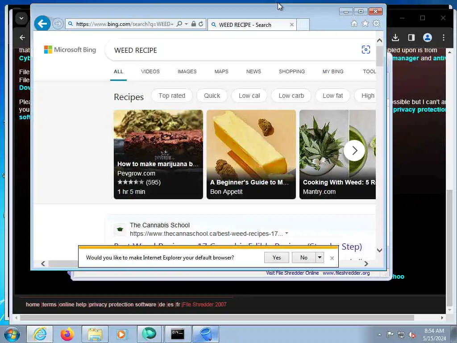Click privacy protection software footer link
This screenshot has height=343, width=457.
pos(123,305)
